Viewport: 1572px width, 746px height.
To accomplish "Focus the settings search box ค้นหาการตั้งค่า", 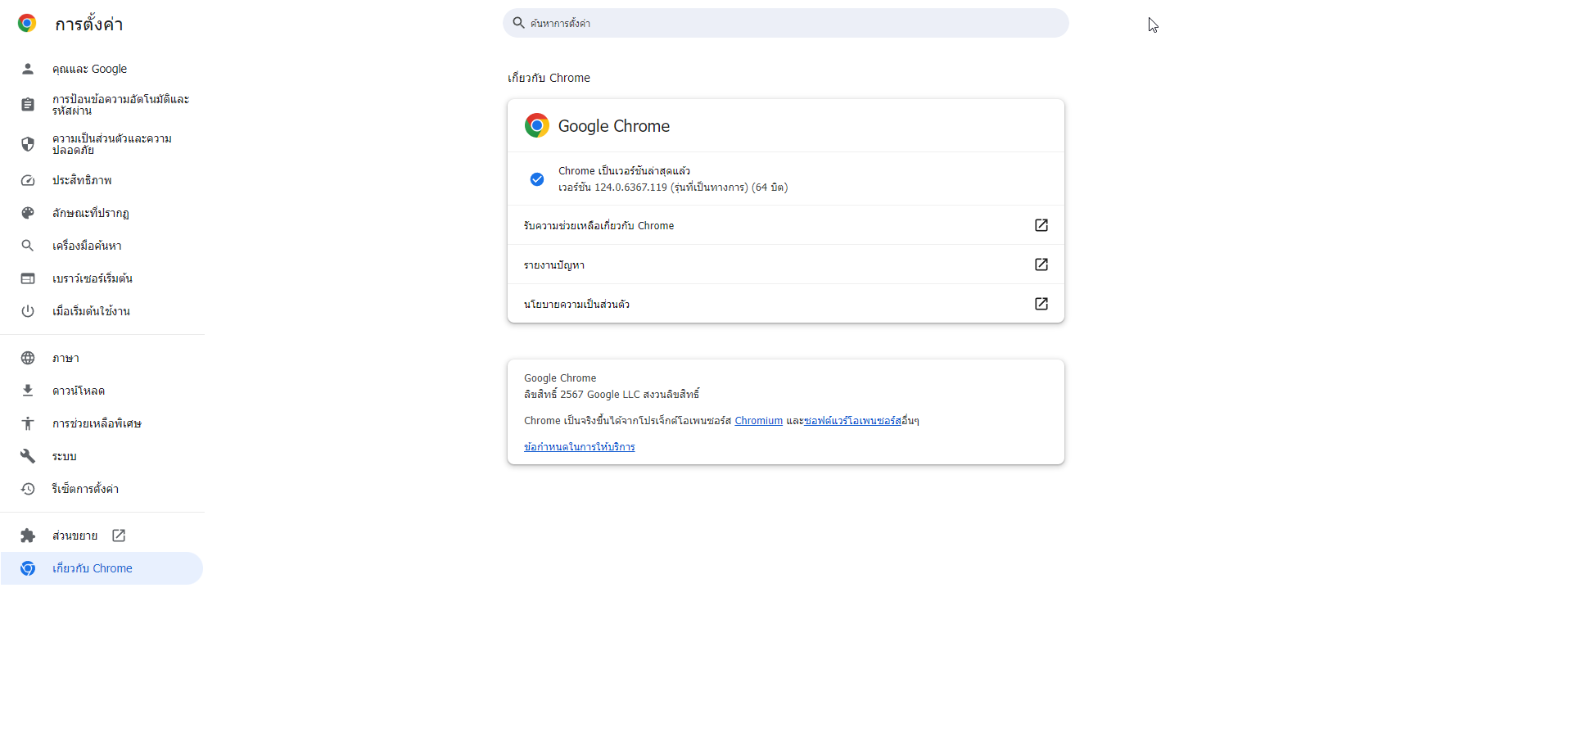I will click(x=786, y=23).
